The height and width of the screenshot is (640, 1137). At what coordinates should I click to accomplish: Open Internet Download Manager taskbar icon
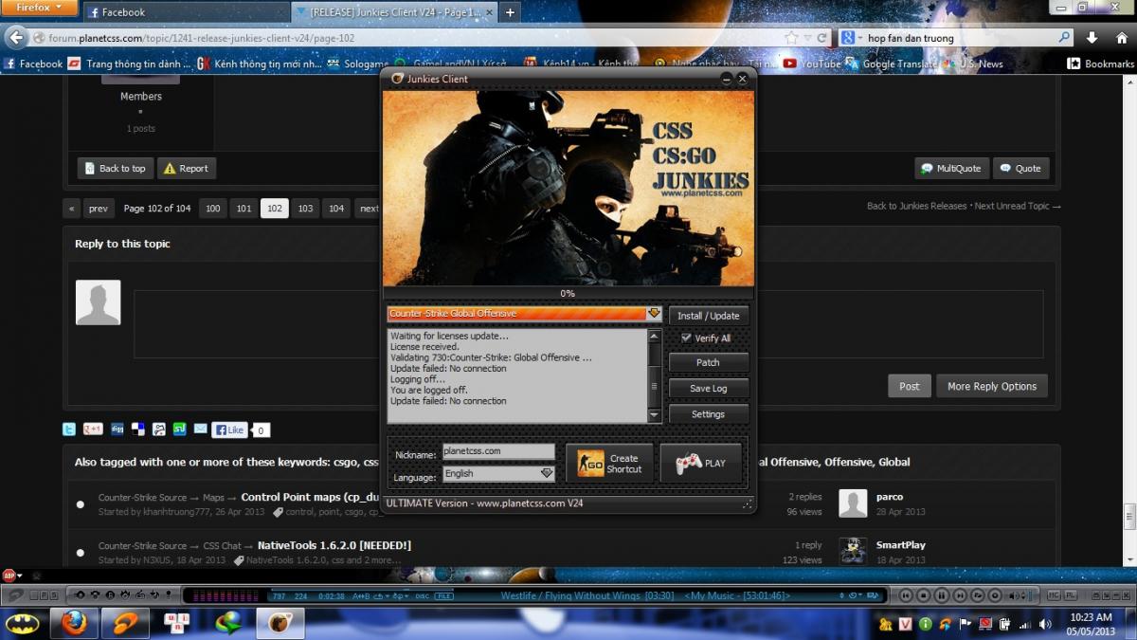coord(227,623)
